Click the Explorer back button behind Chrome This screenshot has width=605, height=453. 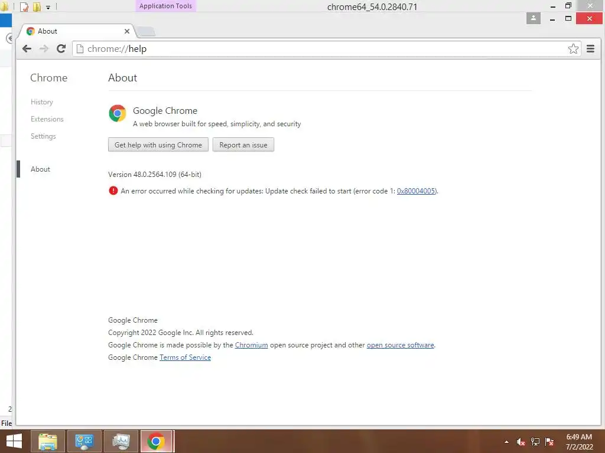(9, 38)
